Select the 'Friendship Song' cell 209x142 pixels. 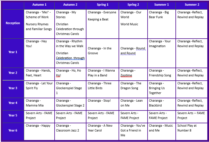pos(162,74)
